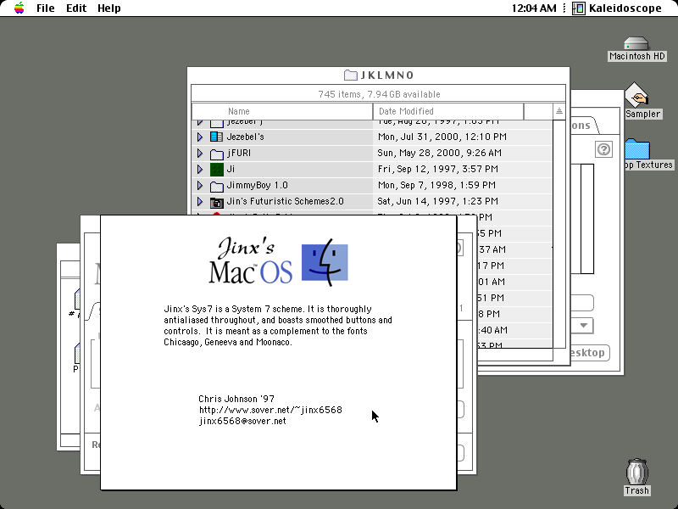Select the jFURI folder icon

216,154
